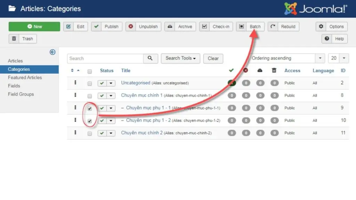Unpublish the selected categories
Screen dimensions: 356x200
tap(143, 26)
